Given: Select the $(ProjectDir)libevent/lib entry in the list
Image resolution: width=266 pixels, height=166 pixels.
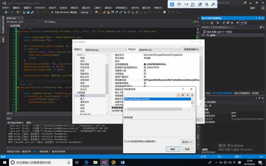Looking at the screenshot, I should (157, 99).
